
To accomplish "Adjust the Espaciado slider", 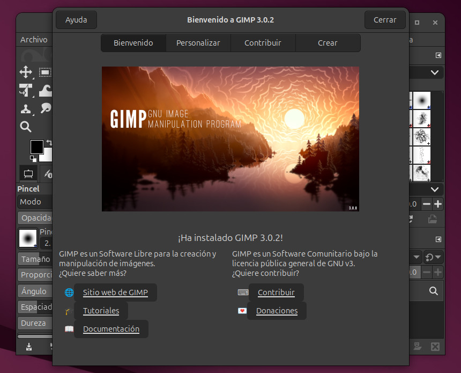I will [x=35, y=307].
